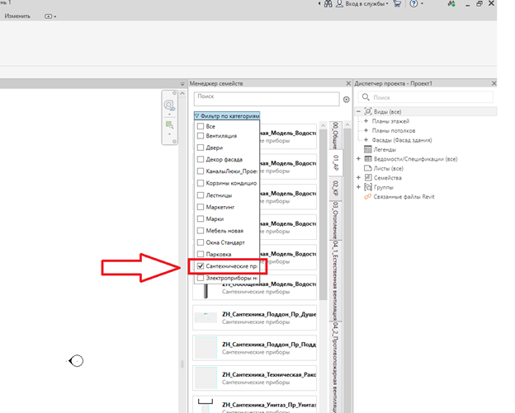Select Листы (все) in project browser
515x413 pixels.
(x=388, y=168)
